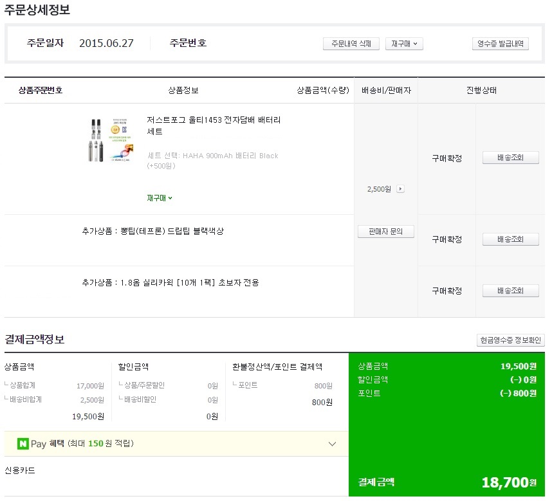Open the 재구매 dropdown button at top

click(404, 44)
